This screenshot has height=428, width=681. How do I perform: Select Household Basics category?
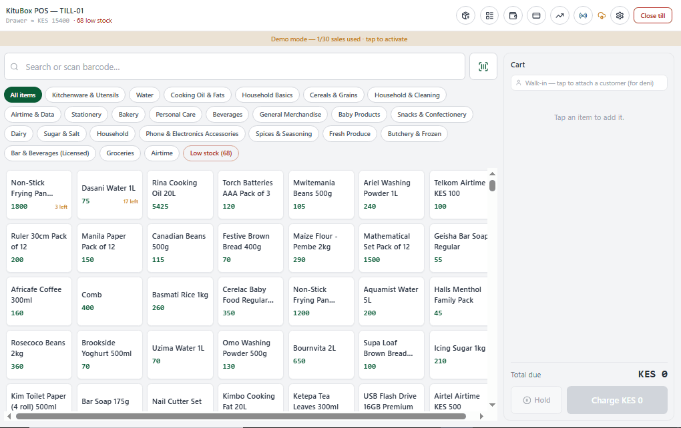tap(267, 95)
